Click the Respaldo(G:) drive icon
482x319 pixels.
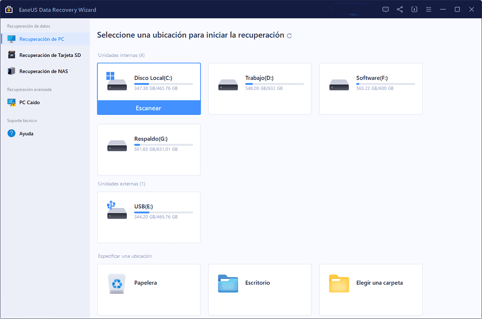[x=117, y=146]
